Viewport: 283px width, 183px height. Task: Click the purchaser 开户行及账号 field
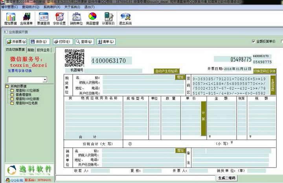coord(143,92)
